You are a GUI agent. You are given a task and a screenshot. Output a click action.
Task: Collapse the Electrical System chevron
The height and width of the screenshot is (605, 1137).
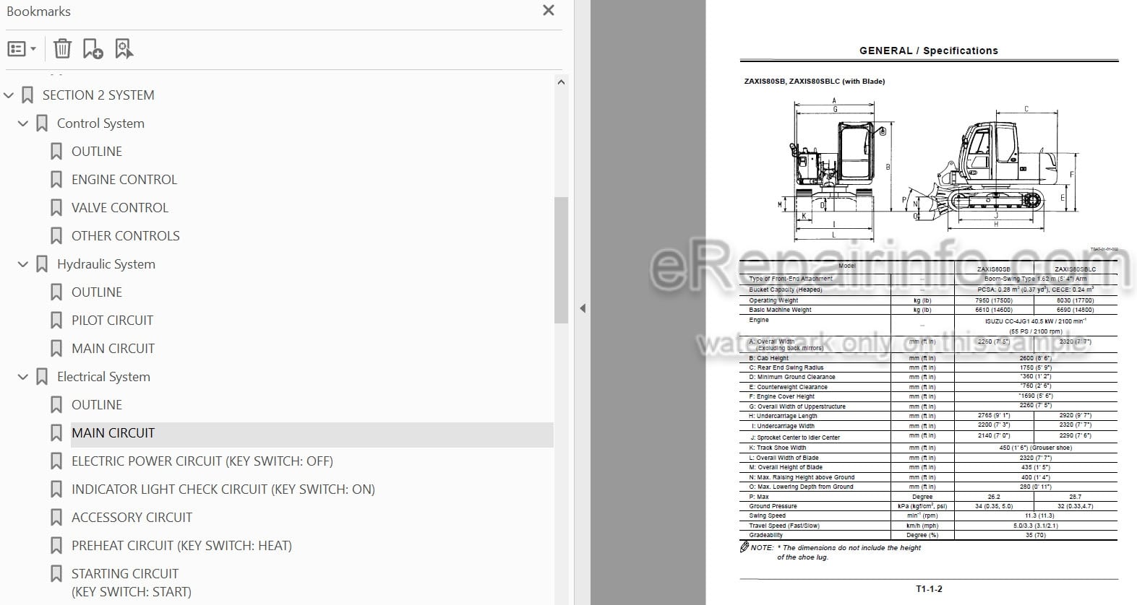23,377
